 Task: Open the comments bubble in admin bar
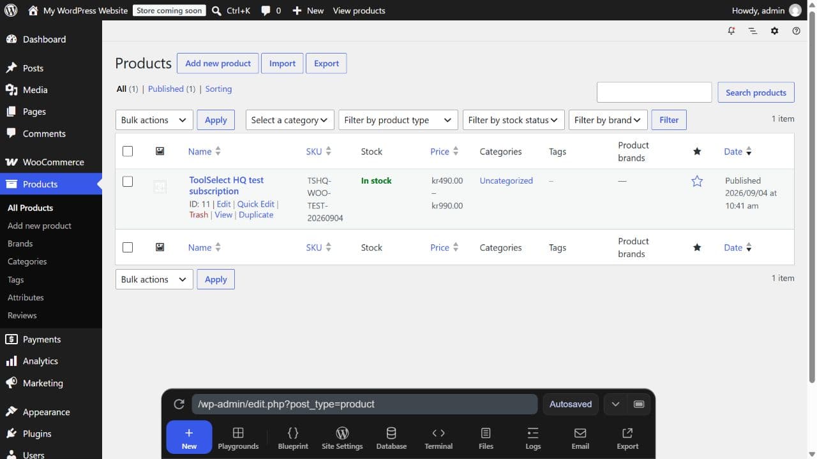point(271,10)
